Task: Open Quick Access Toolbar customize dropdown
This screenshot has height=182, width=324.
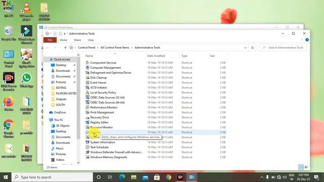Action: coord(64,34)
